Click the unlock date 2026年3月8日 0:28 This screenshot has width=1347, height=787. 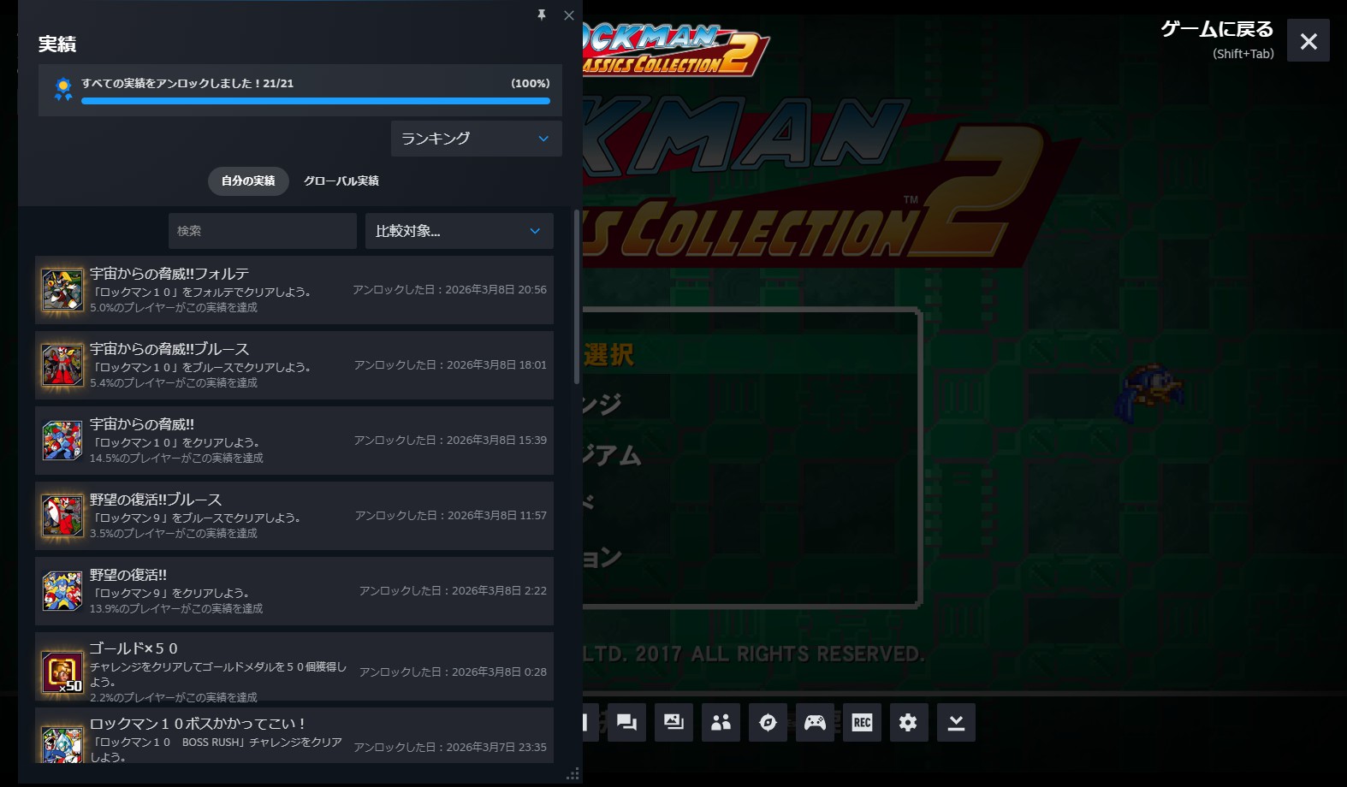pyautogui.click(x=499, y=672)
